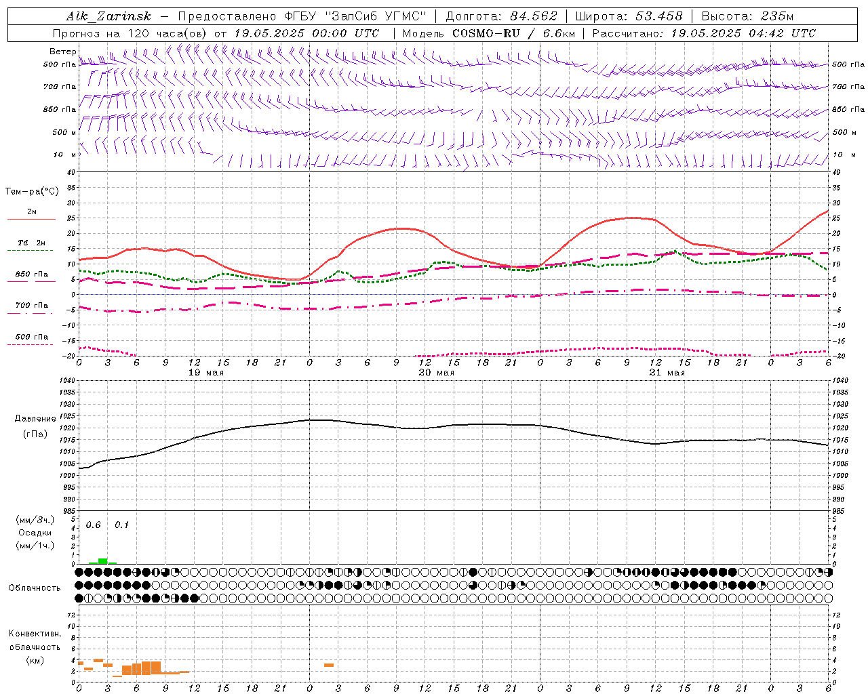Click the latitude value Широта: 53.458

tap(629, 16)
